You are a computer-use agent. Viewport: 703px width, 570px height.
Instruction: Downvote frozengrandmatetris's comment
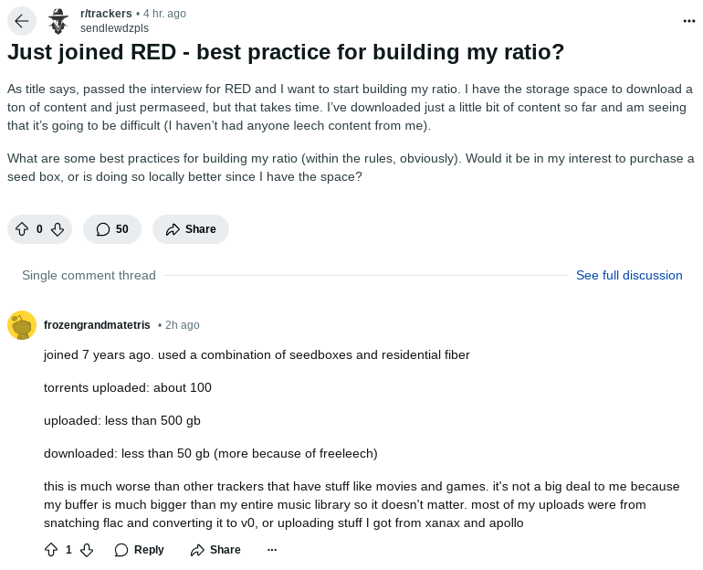coord(87,550)
